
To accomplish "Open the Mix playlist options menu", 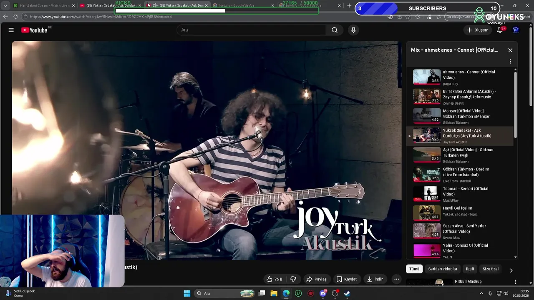I will [510, 61].
